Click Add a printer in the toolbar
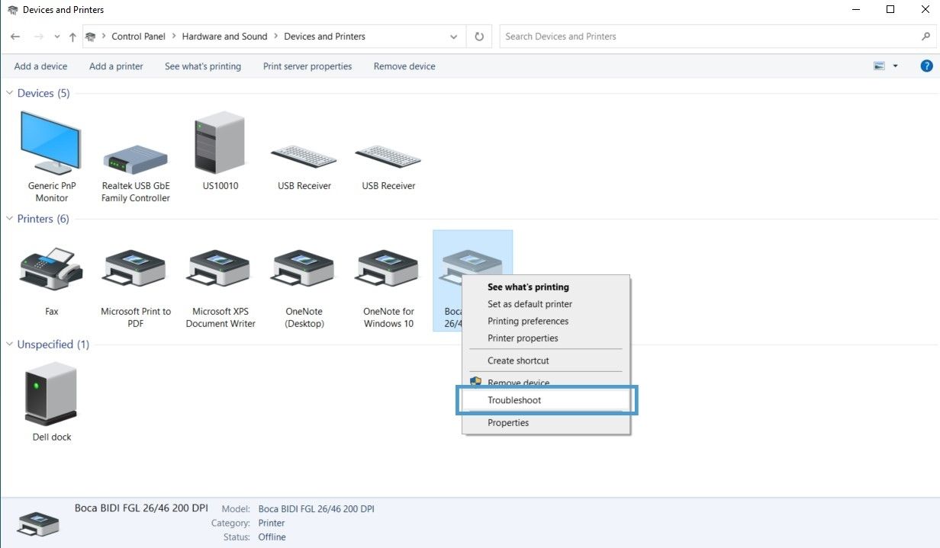Screen dimensions: 940x548 point(116,66)
